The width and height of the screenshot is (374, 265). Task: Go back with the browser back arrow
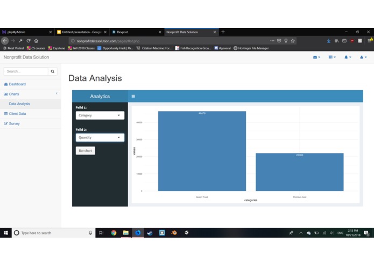(x=5, y=41)
